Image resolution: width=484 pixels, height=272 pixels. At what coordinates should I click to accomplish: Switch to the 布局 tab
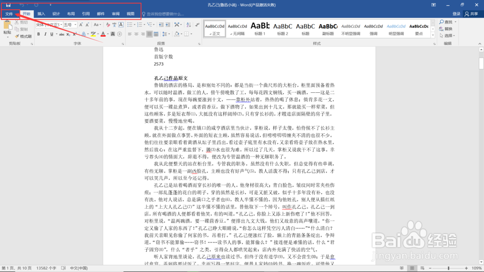tap(71, 14)
